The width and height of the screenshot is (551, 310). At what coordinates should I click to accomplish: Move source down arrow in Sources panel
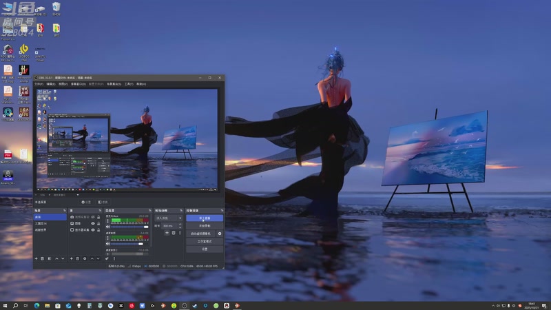98,259
